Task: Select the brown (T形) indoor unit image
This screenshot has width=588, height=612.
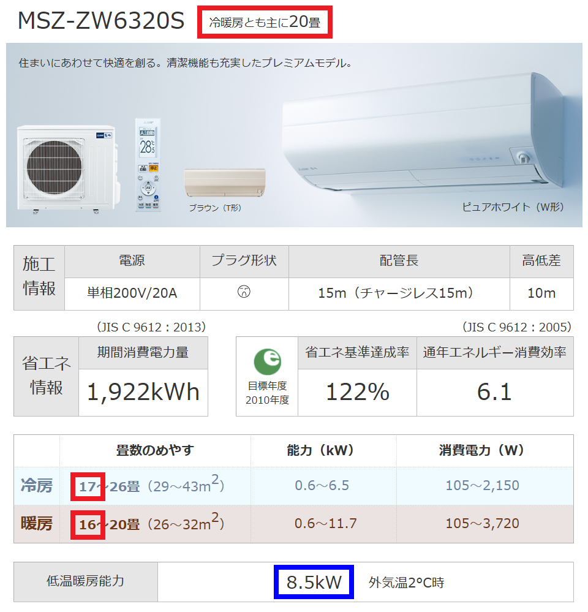Action: point(225,183)
